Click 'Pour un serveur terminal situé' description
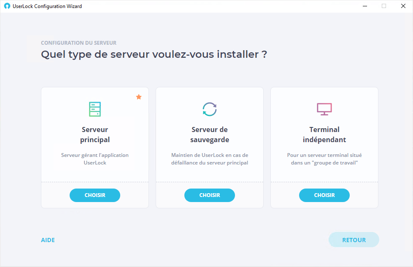The height and width of the screenshot is (267, 413). click(x=324, y=159)
